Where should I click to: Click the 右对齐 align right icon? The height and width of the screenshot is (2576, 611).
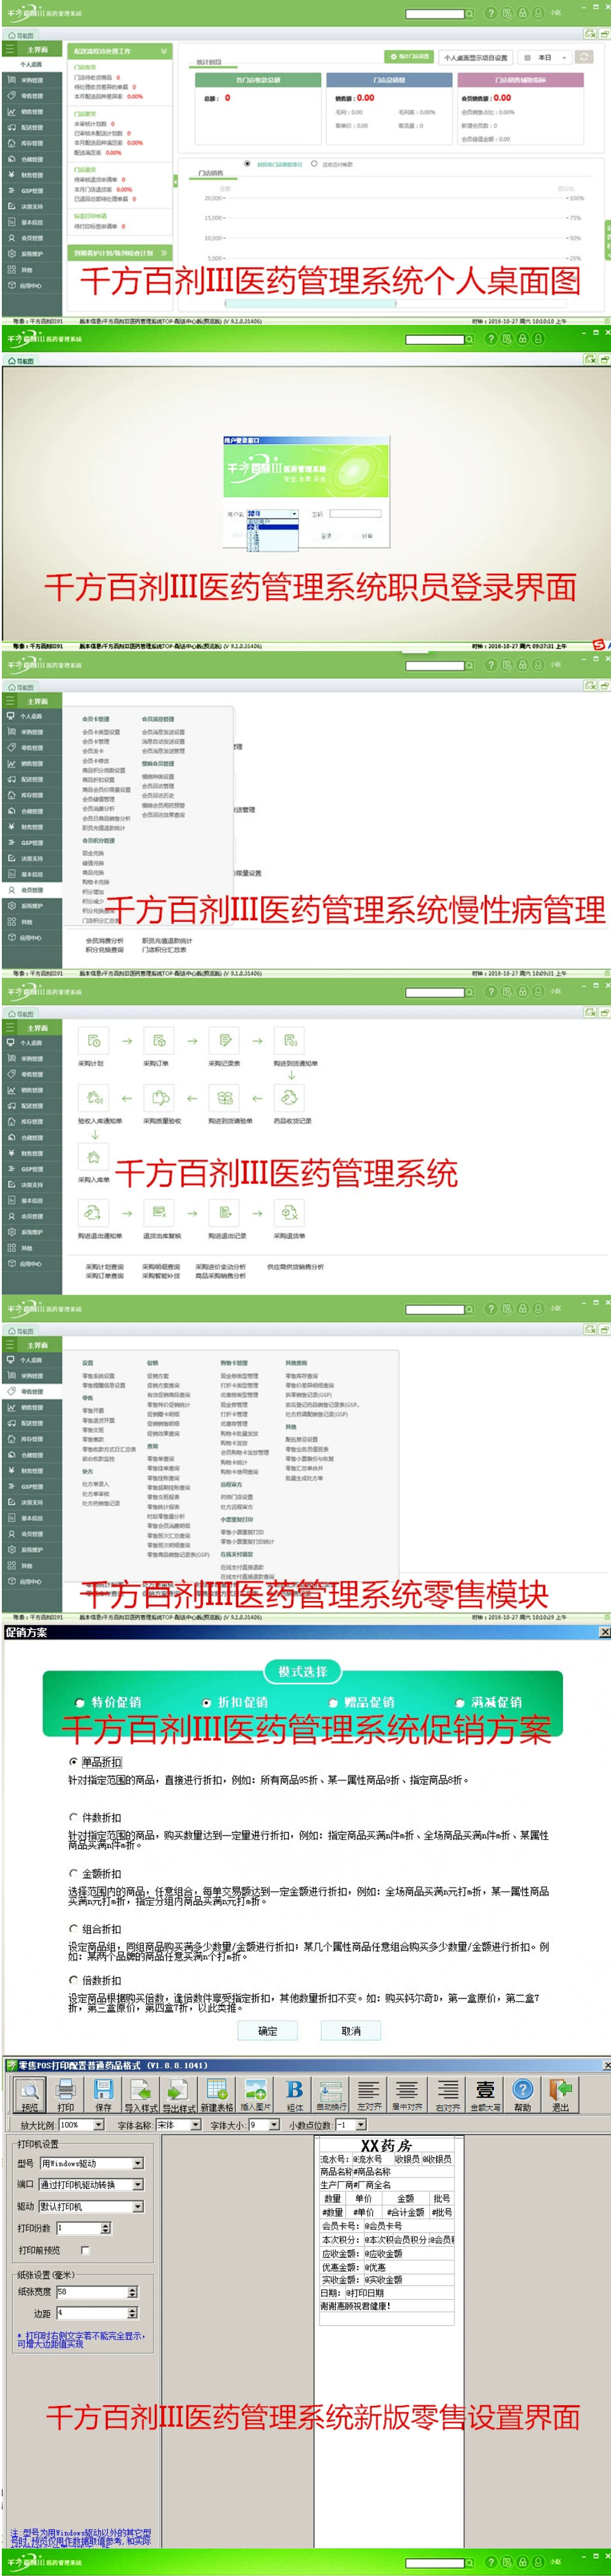pos(447,2094)
